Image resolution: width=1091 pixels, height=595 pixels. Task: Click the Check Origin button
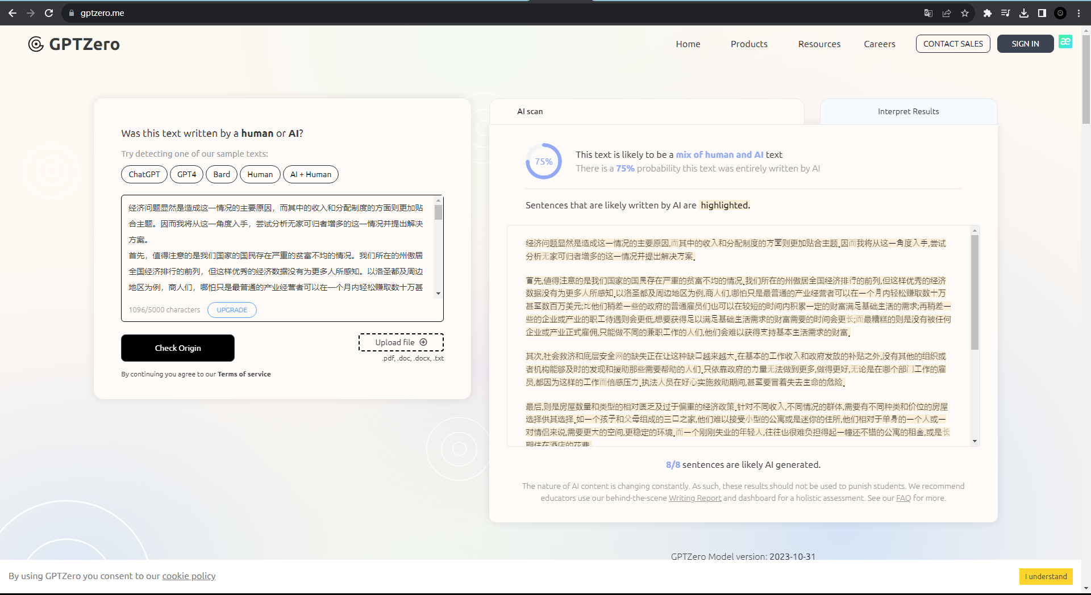click(178, 348)
